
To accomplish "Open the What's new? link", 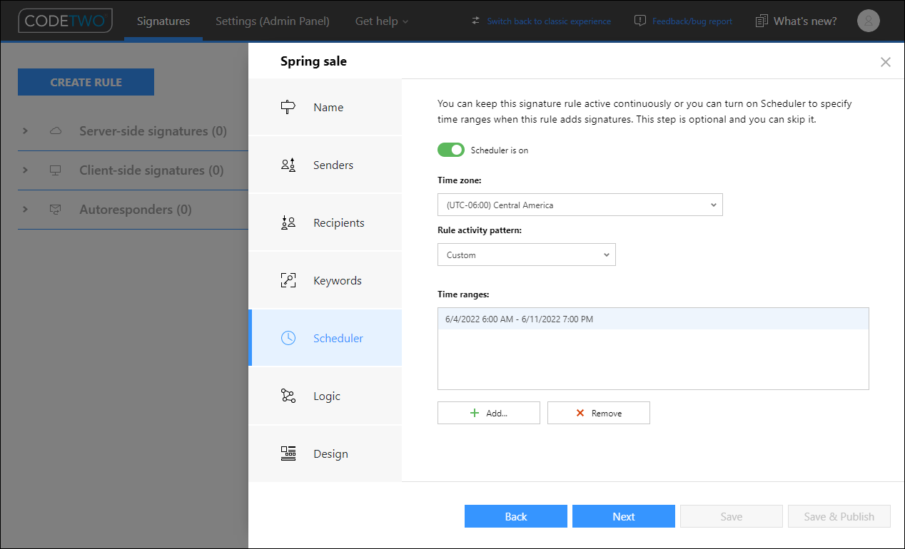I will point(805,21).
